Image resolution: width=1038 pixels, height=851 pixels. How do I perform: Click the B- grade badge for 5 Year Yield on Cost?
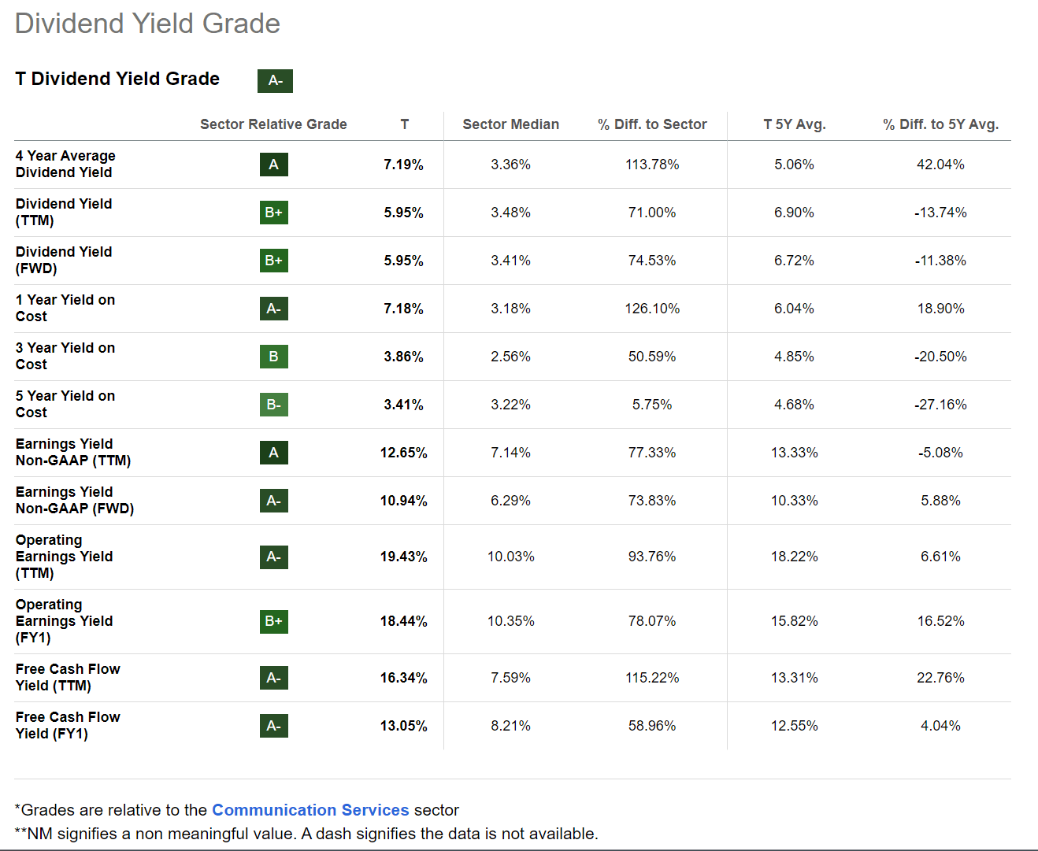[x=273, y=405]
